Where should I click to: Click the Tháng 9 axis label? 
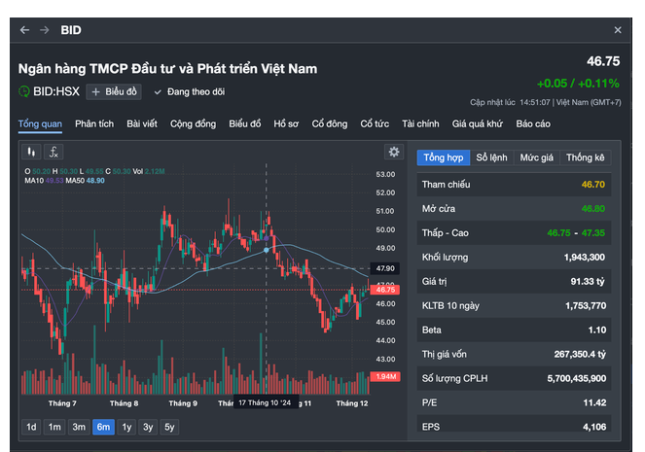tap(183, 403)
